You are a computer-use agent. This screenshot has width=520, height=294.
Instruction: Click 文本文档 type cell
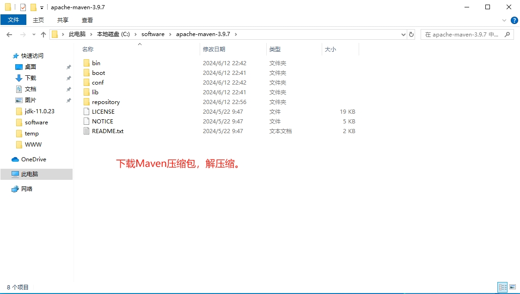click(x=280, y=131)
